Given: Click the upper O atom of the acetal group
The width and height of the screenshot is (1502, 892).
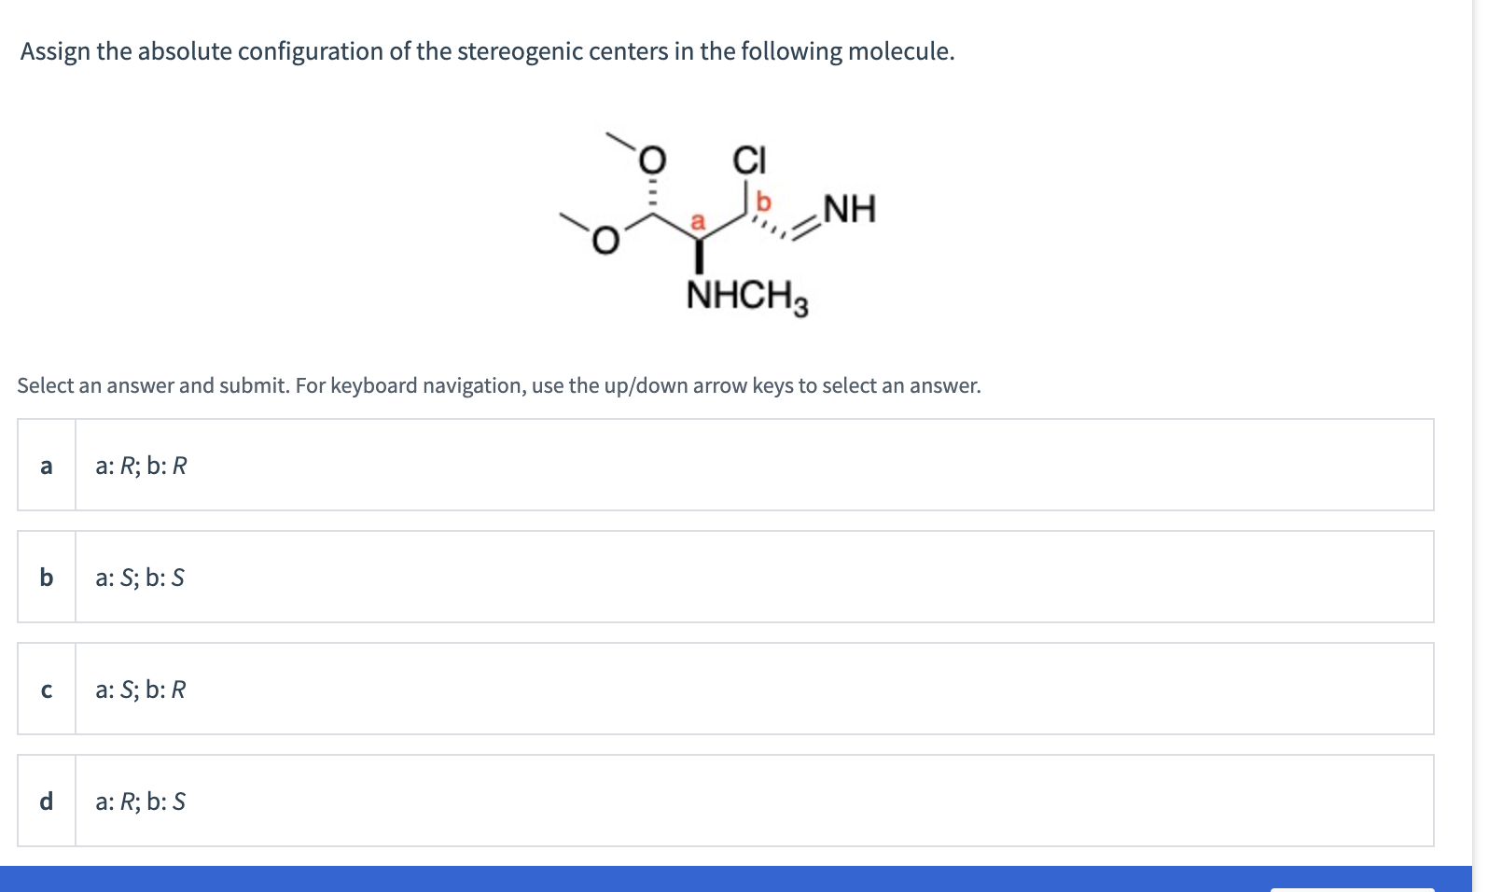Looking at the screenshot, I should click(652, 158).
